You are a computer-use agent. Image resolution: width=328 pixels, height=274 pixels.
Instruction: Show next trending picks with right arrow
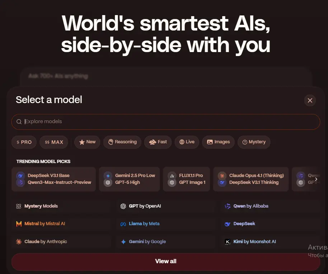316,179
